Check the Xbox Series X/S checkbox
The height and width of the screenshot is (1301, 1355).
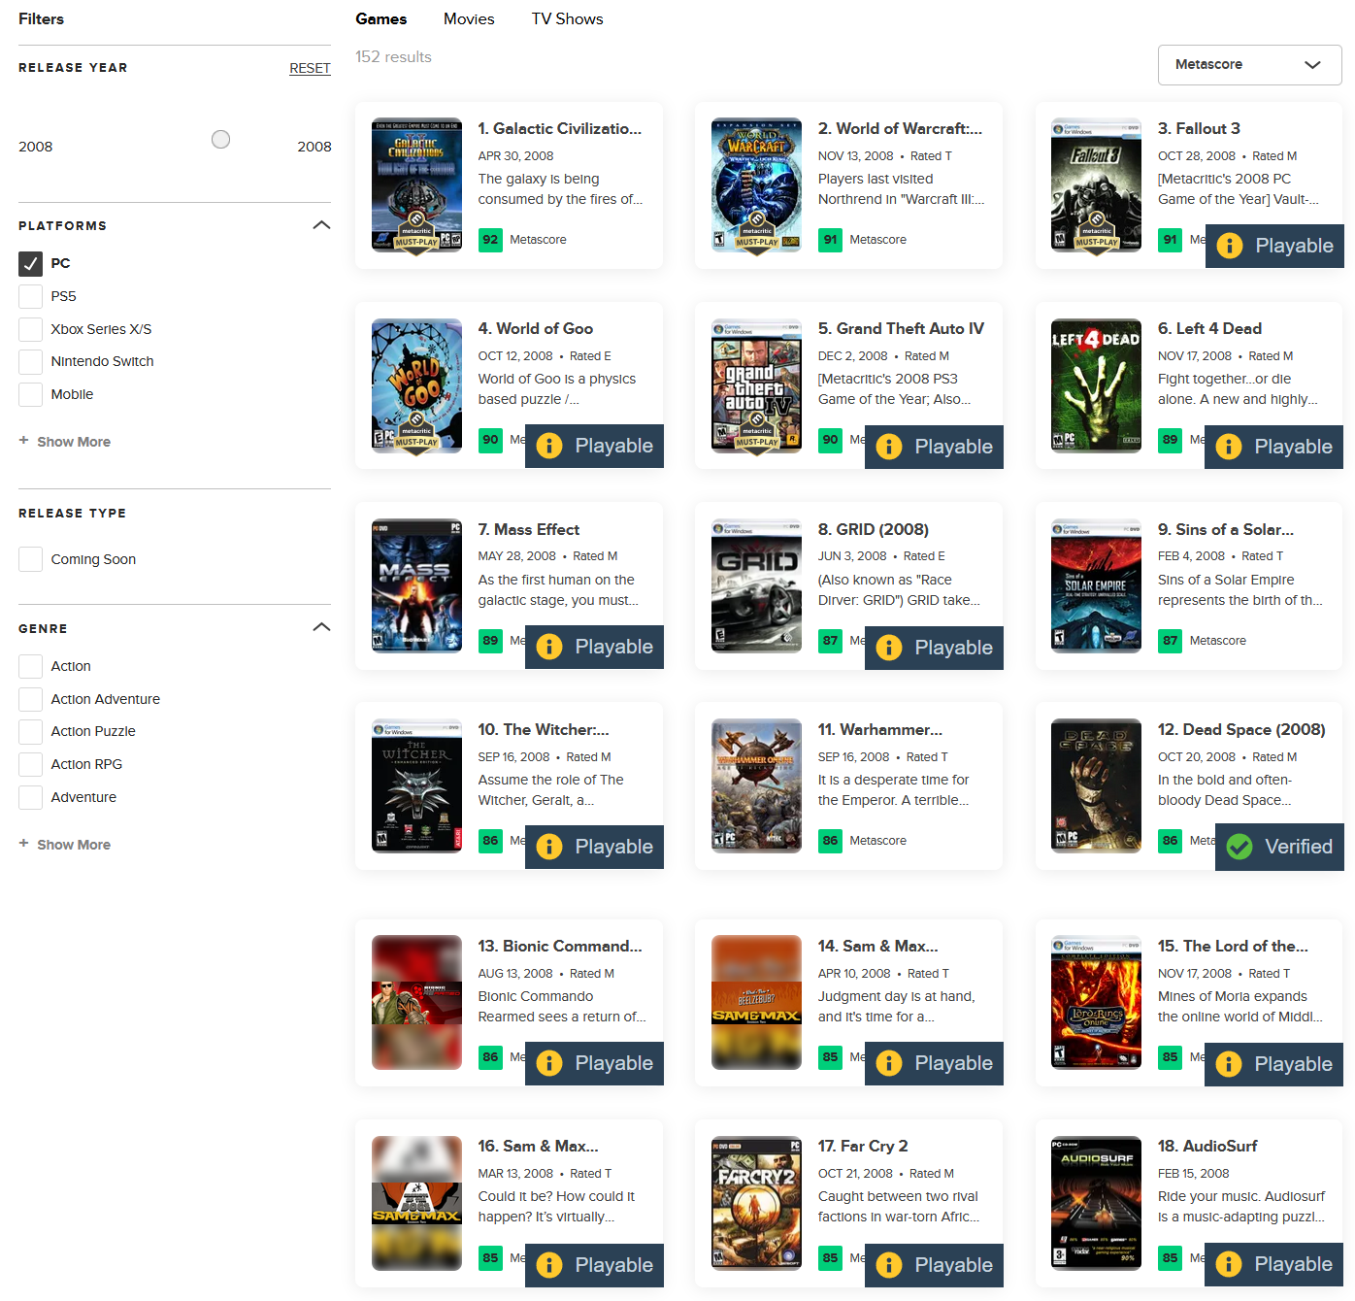30,329
